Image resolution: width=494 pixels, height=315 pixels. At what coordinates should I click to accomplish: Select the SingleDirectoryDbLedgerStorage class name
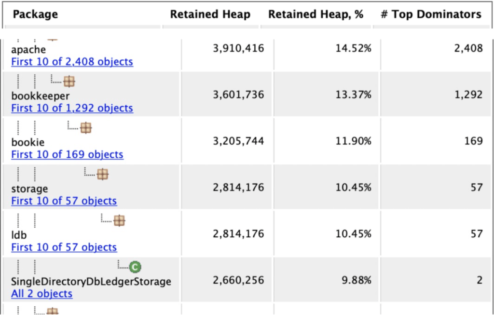(x=91, y=281)
